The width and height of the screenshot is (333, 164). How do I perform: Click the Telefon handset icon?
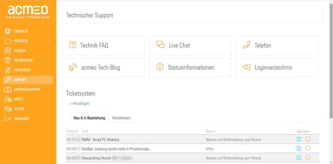coord(246,45)
